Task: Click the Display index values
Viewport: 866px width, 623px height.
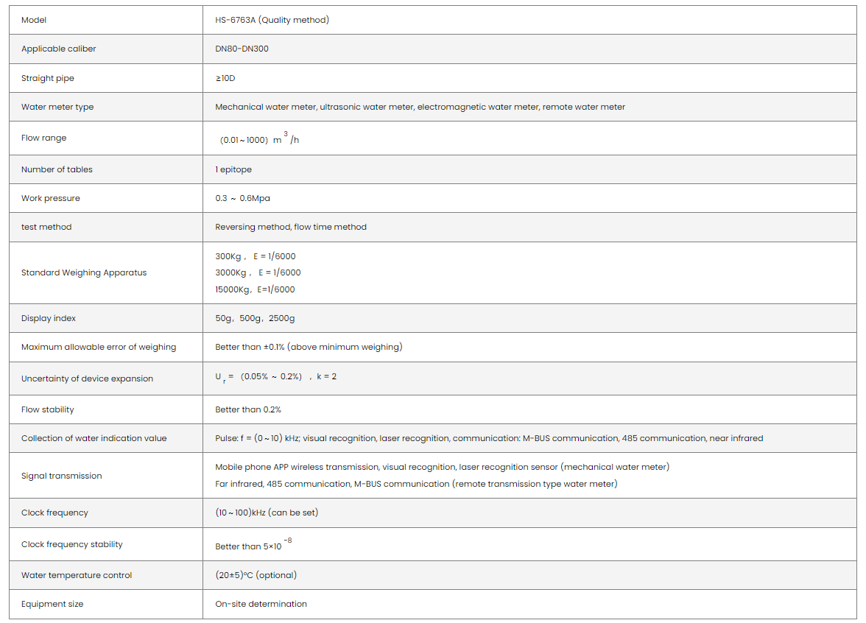Action: point(255,318)
